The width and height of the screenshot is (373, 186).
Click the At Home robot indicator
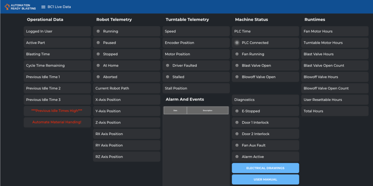click(98, 66)
